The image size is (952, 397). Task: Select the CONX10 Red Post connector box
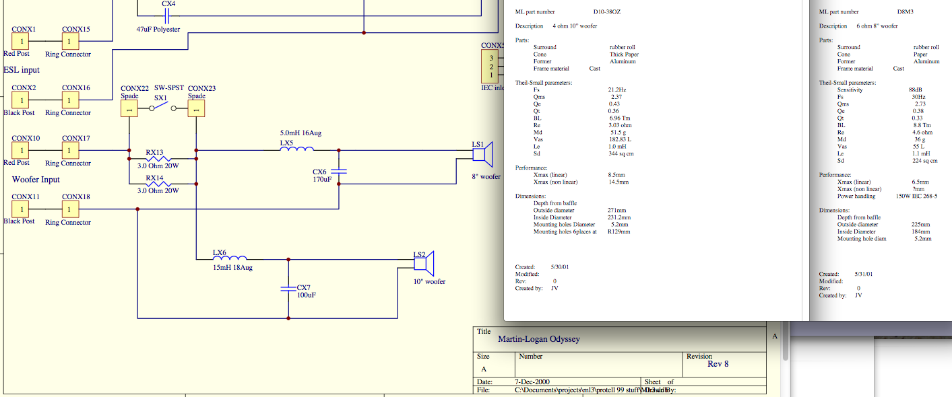[21, 151]
